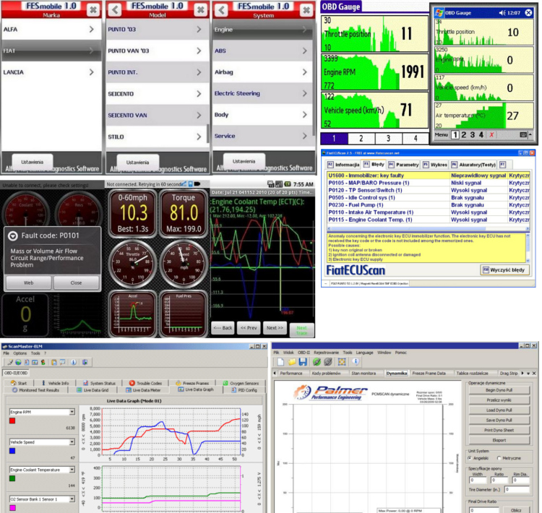Switch to gauge page 3 in OBD Gauge

coord(387,138)
